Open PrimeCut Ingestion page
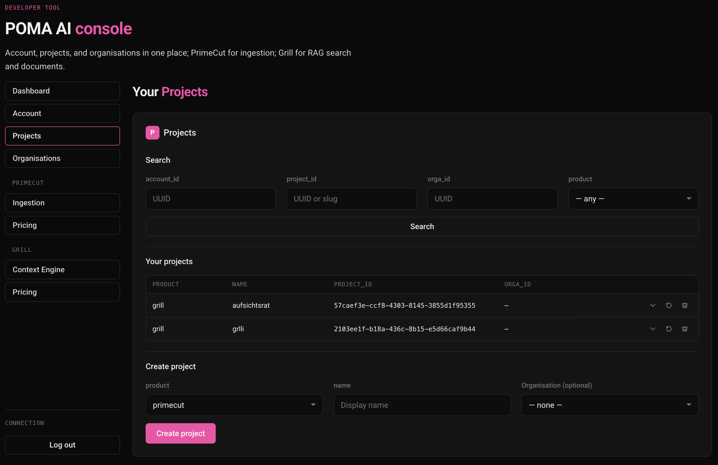 (62, 203)
